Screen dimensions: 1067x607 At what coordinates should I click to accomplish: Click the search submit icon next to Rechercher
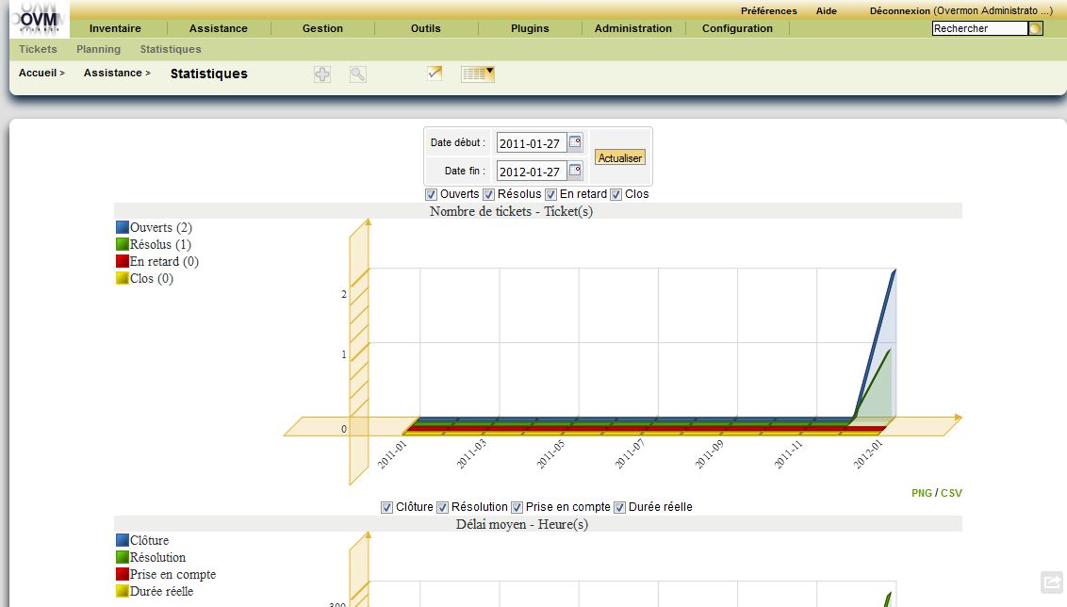tap(1036, 28)
